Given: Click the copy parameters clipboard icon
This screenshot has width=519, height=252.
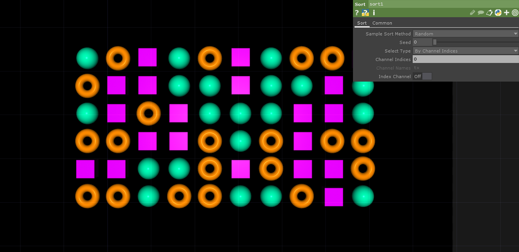Looking at the screenshot, I should (x=489, y=13).
